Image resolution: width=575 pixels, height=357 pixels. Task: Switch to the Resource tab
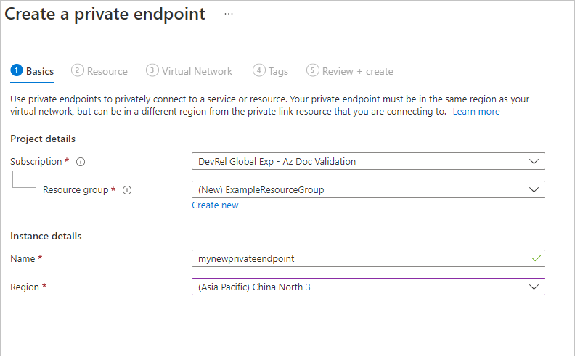(107, 71)
